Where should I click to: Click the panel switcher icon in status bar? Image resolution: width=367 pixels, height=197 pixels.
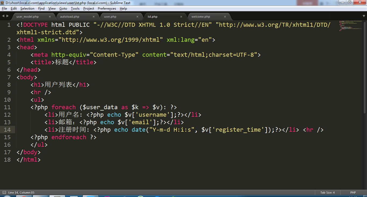coord(4,192)
